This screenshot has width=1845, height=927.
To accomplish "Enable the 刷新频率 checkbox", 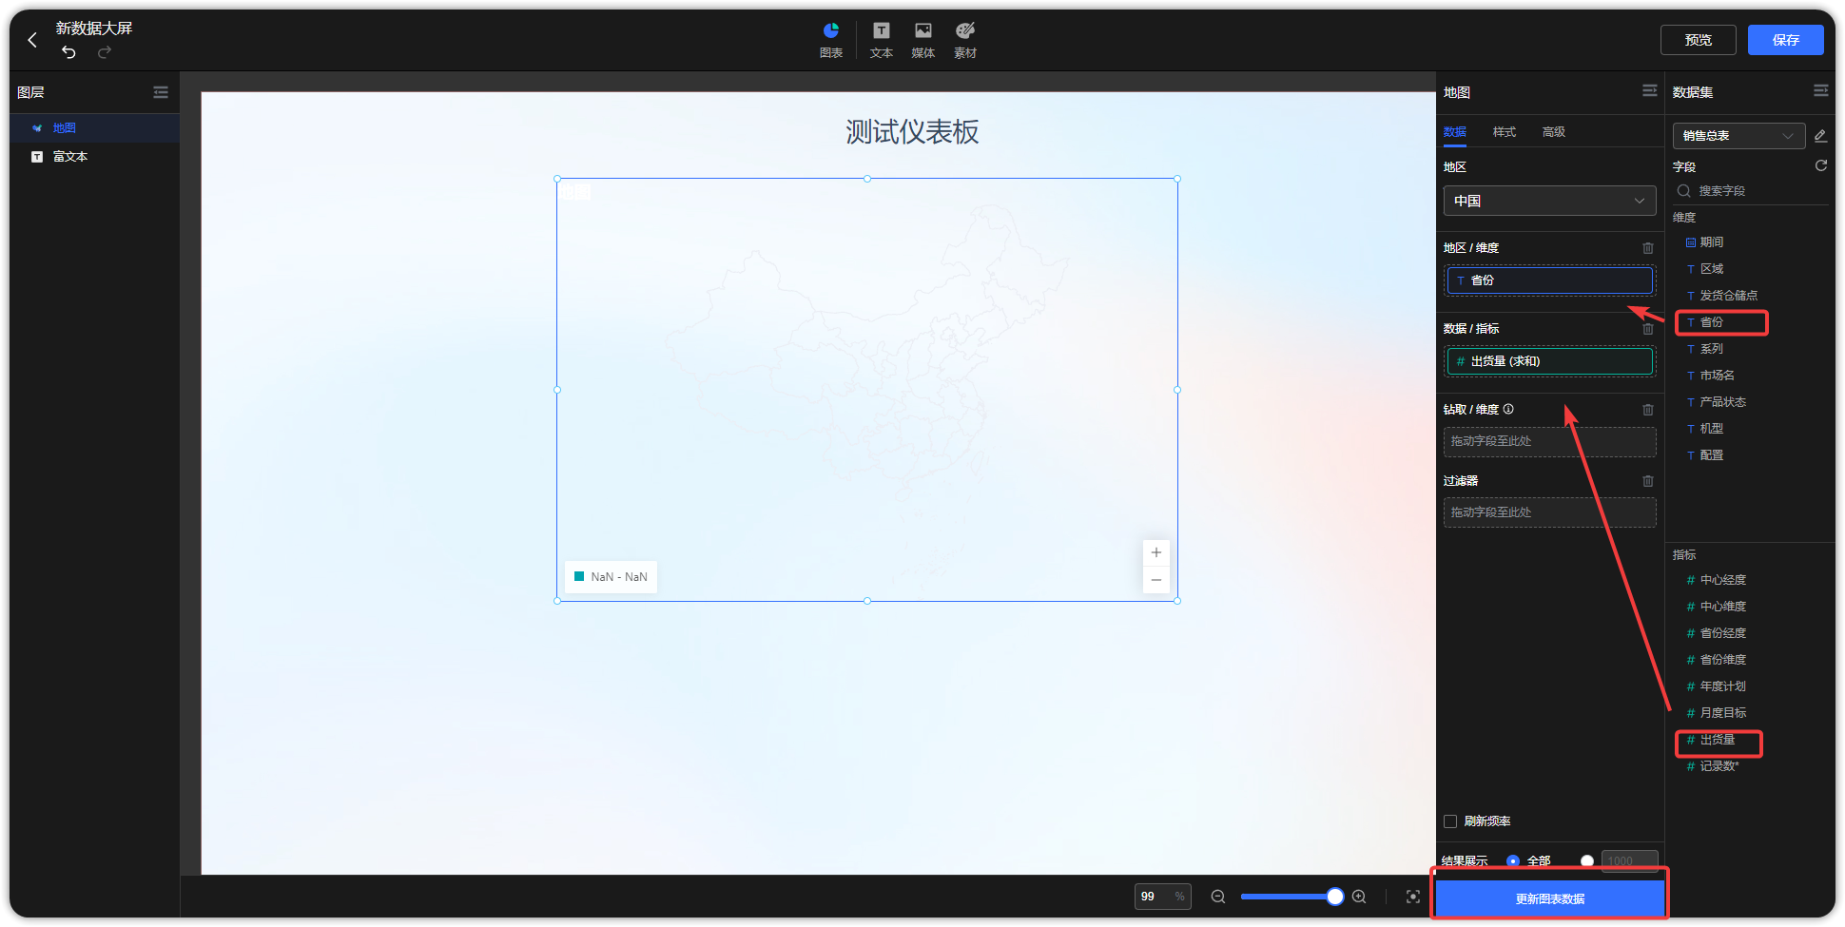I will (x=1450, y=821).
